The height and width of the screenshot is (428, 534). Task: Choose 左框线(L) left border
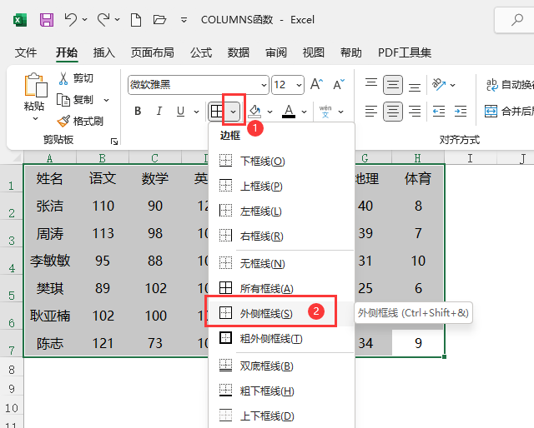pos(281,212)
